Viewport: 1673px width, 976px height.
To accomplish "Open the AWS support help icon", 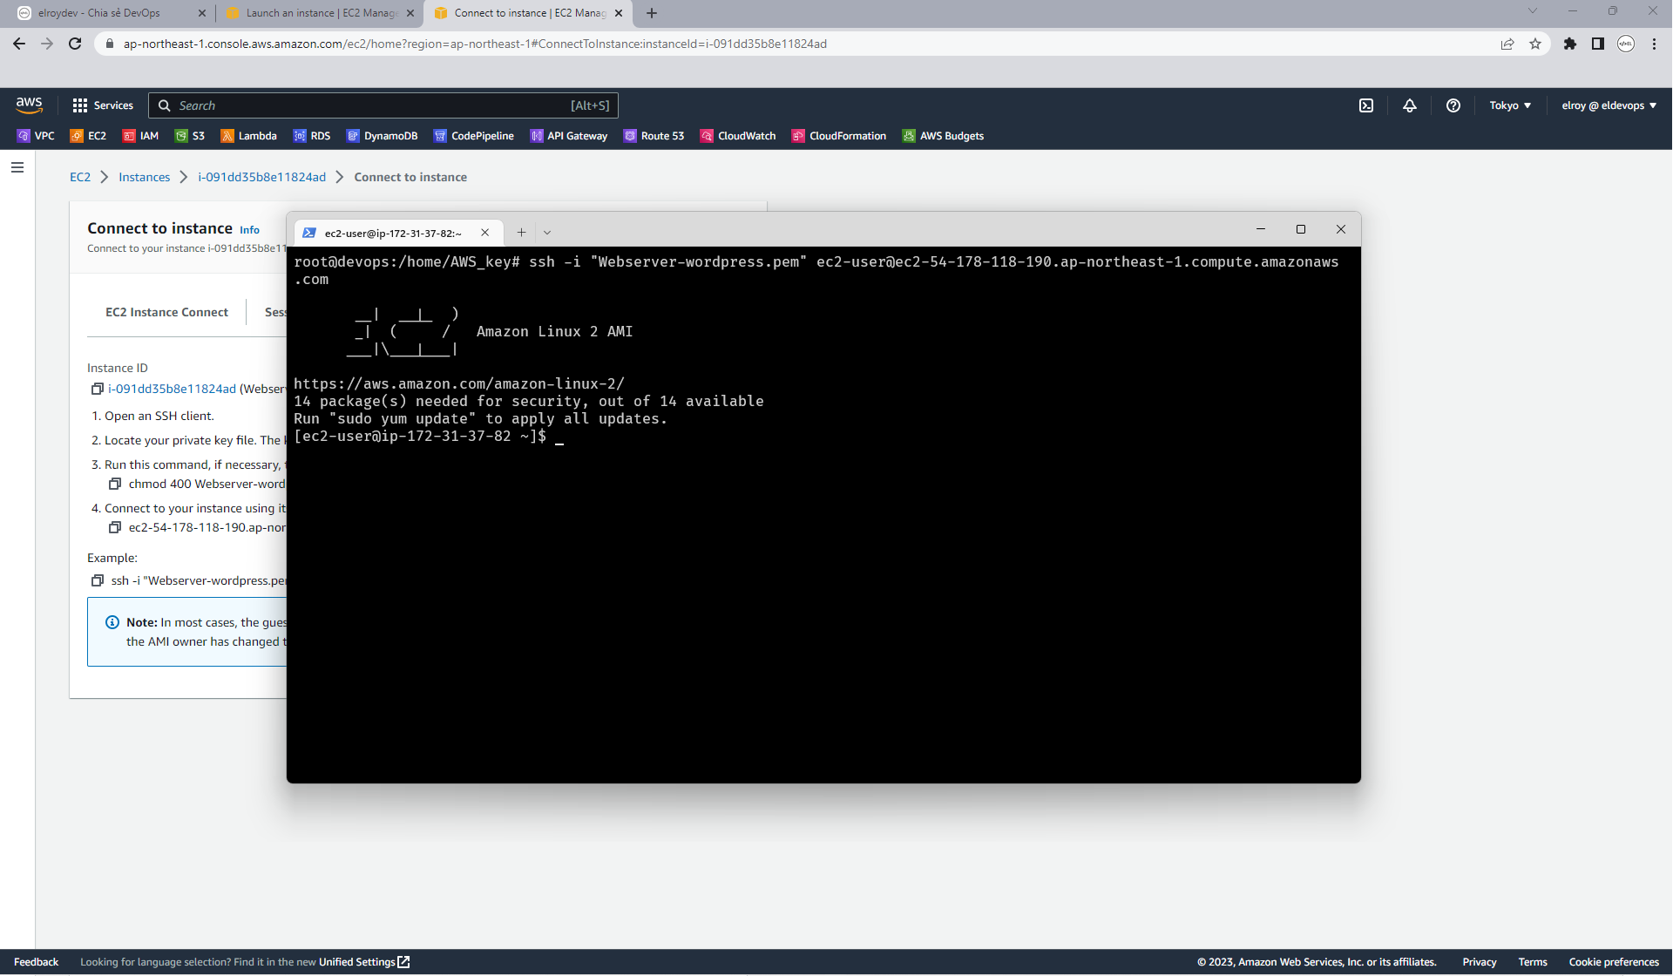I will 1453,105.
